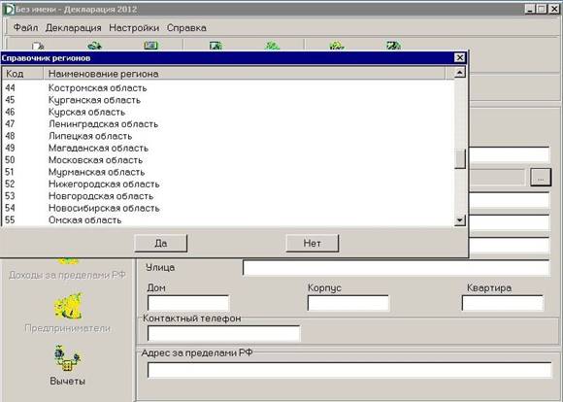Confirm selection with the Да button
The image size is (563, 402).
(x=161, y=243)
